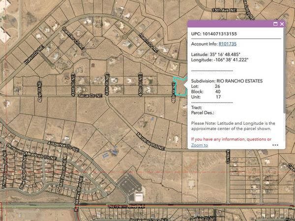Click the Northern Blvd NE road label
295x221 pixels.
(x=127, y=206)
